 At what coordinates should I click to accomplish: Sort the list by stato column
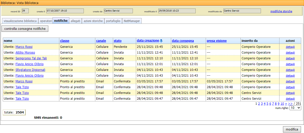(x=118, y=41)
